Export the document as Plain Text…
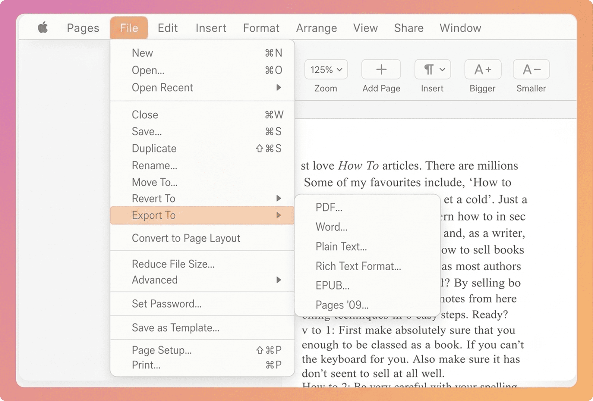This screenshot has width=593, height=401. tap(367, 246)
